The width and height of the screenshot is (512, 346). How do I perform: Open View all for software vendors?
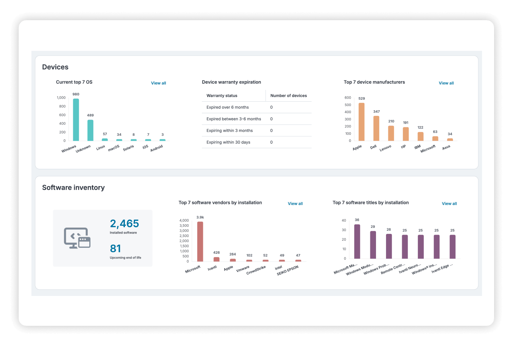click(x=295, y=204)
